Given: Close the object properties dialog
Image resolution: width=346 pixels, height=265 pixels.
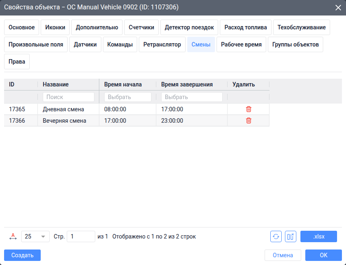Looking at the screenshot, I should 338,7.
